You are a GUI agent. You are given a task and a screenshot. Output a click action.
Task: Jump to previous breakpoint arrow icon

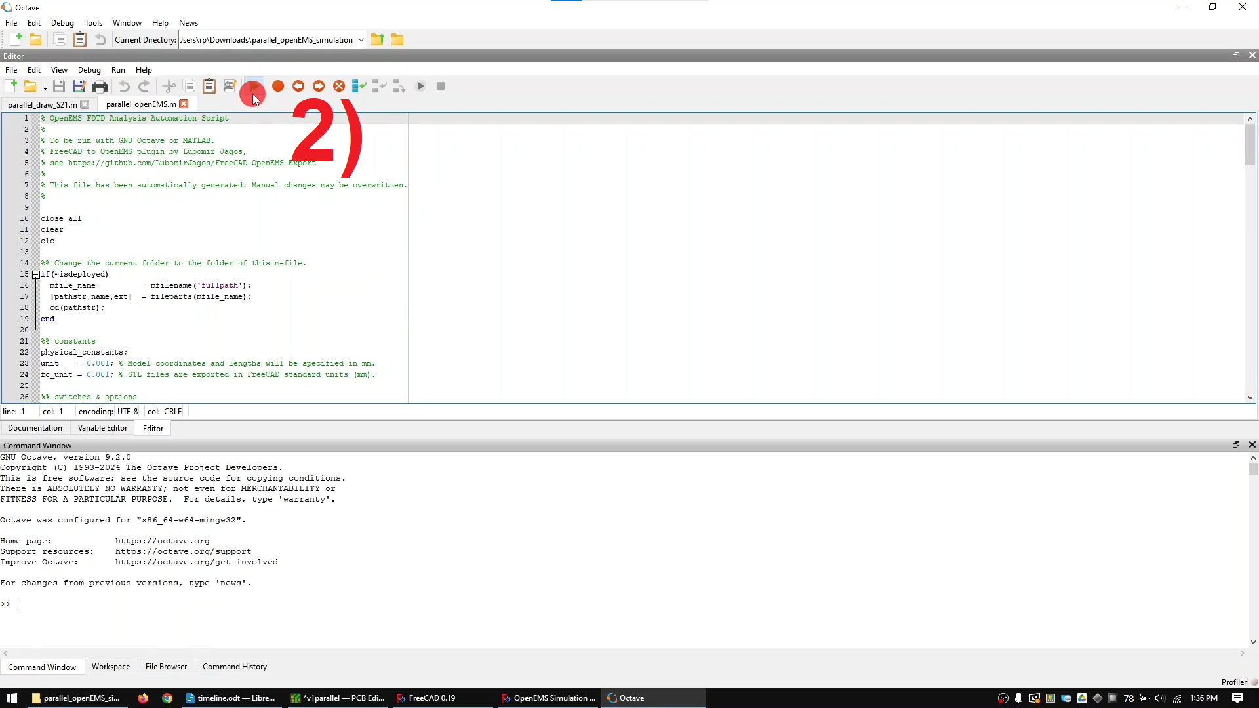point(298,86)
